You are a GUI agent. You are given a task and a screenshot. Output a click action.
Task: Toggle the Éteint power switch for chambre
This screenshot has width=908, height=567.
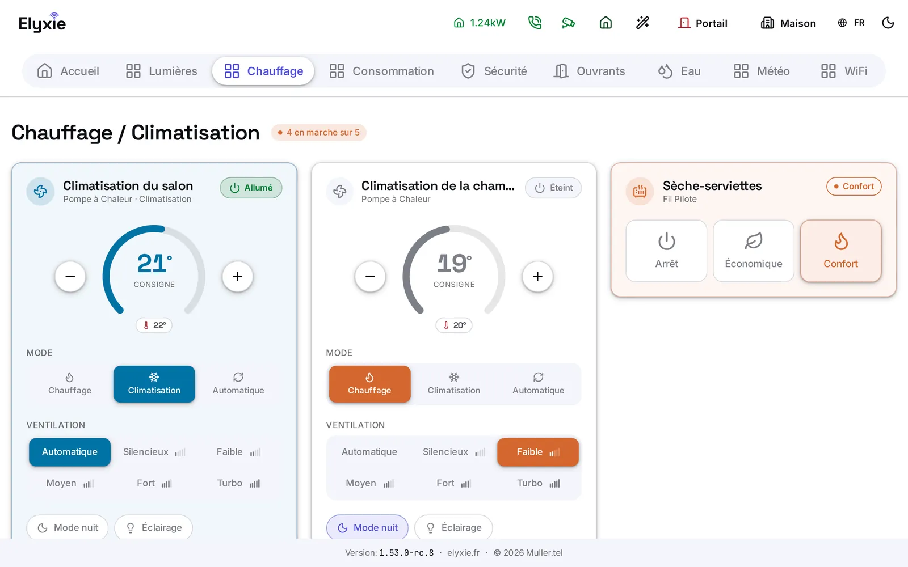(x=553, y=188)
